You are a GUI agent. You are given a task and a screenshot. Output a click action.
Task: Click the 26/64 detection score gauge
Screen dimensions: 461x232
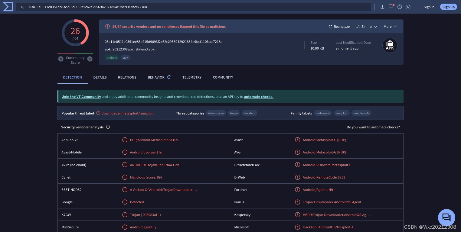[x=75, y=33]
